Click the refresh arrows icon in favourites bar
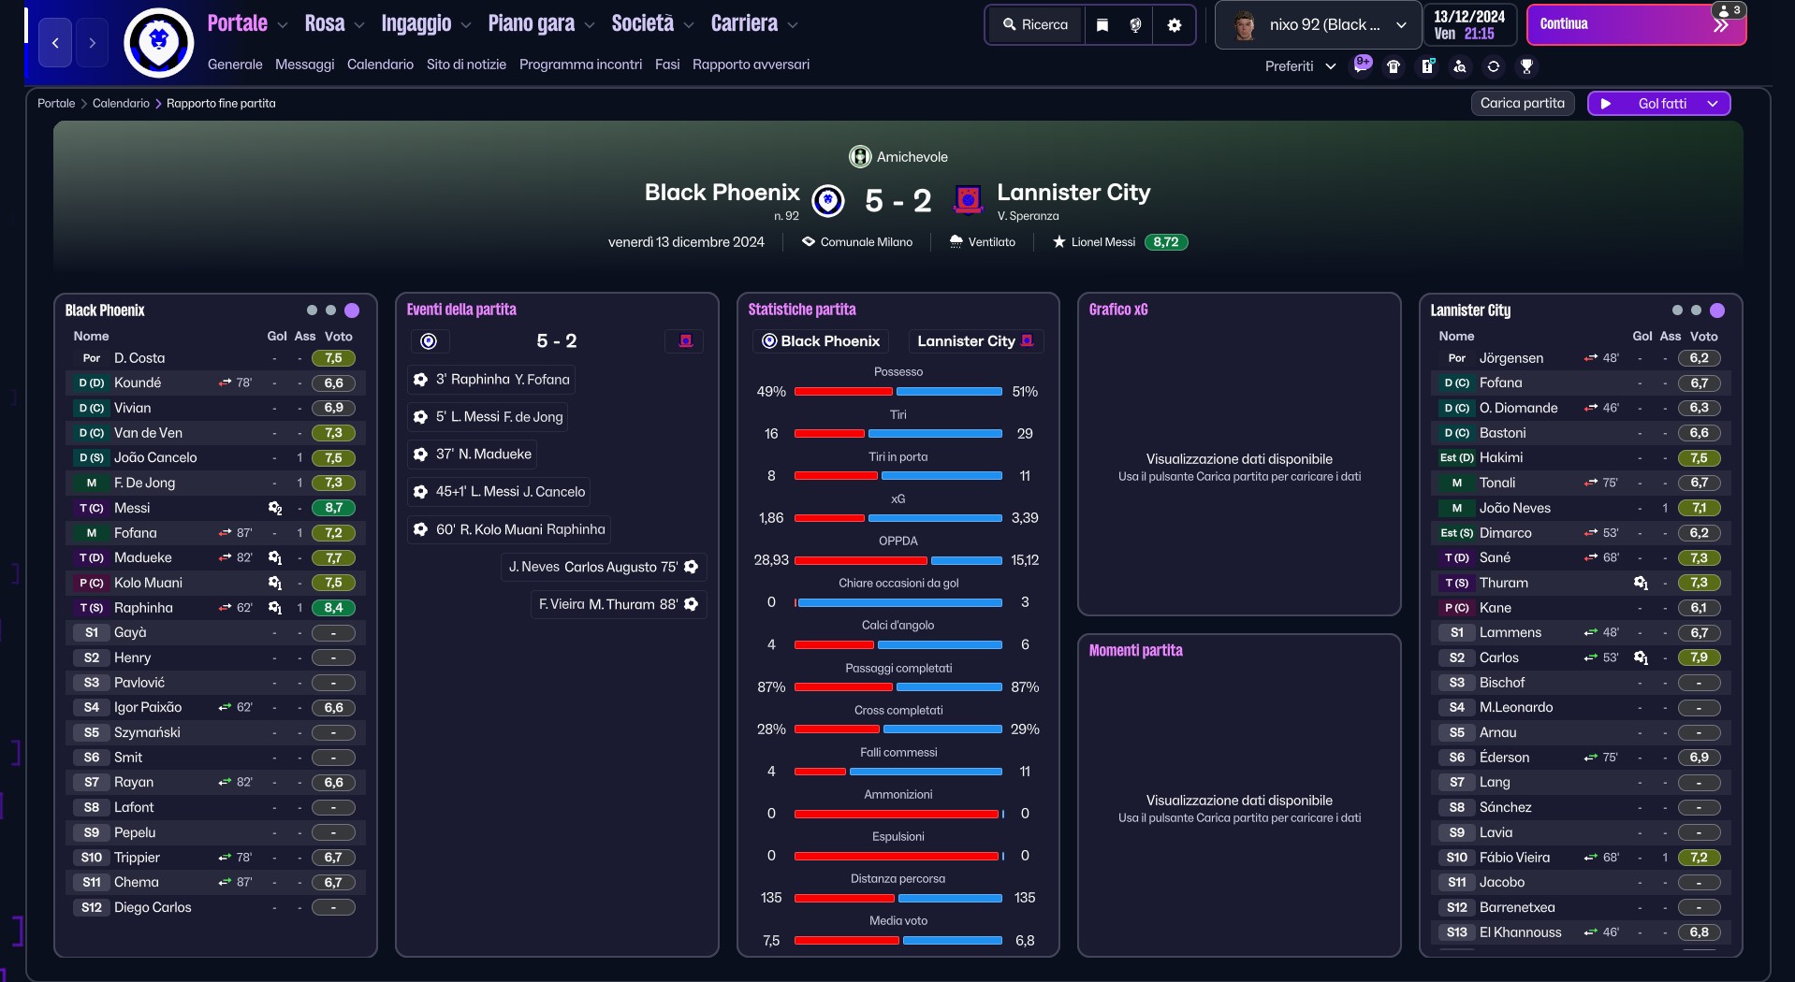1795x982 pixels. coord(1493,66)
